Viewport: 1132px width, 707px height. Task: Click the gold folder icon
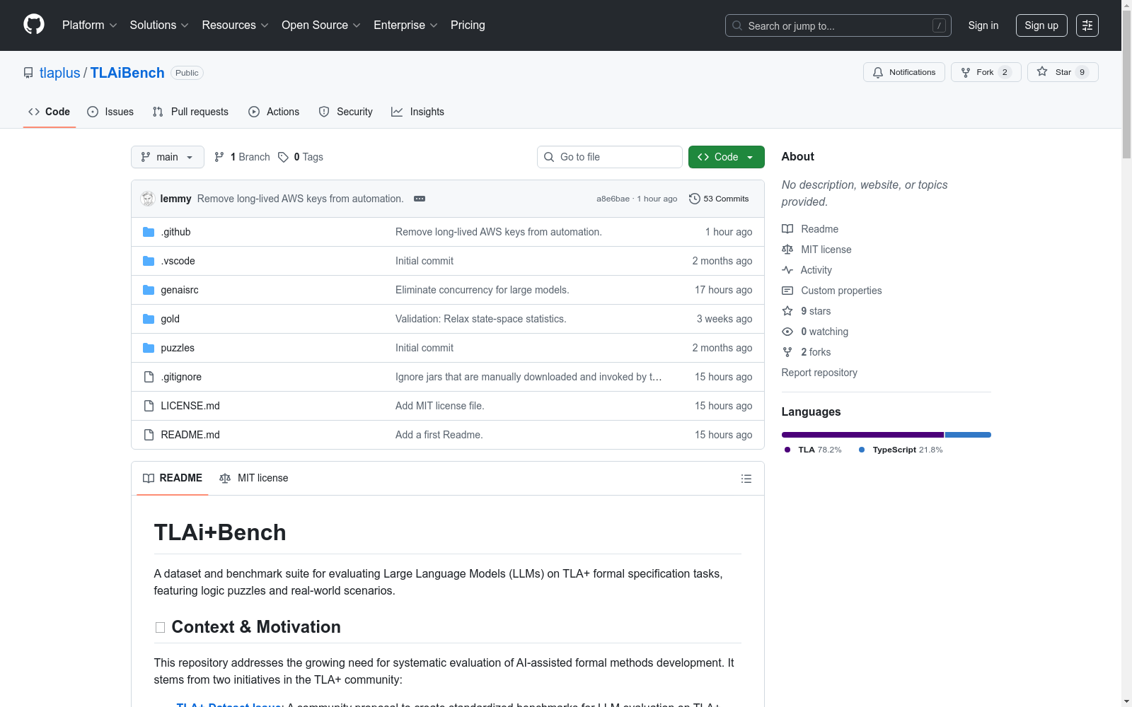(149, 319)
